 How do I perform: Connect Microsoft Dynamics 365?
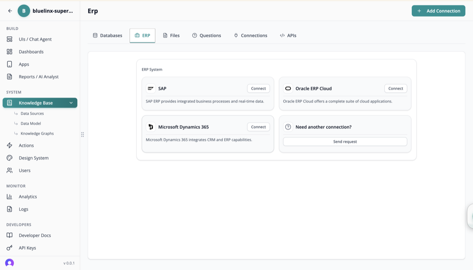click(259, 127)
